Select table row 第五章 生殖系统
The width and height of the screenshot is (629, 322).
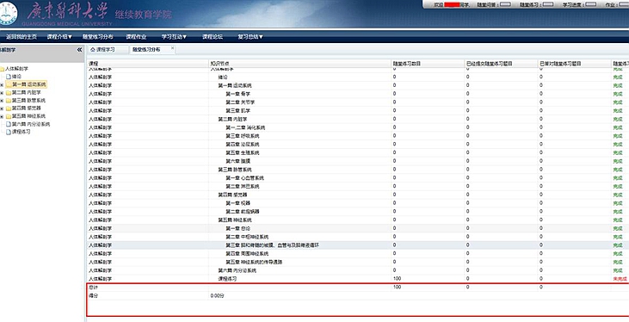[x=358, y=152]
